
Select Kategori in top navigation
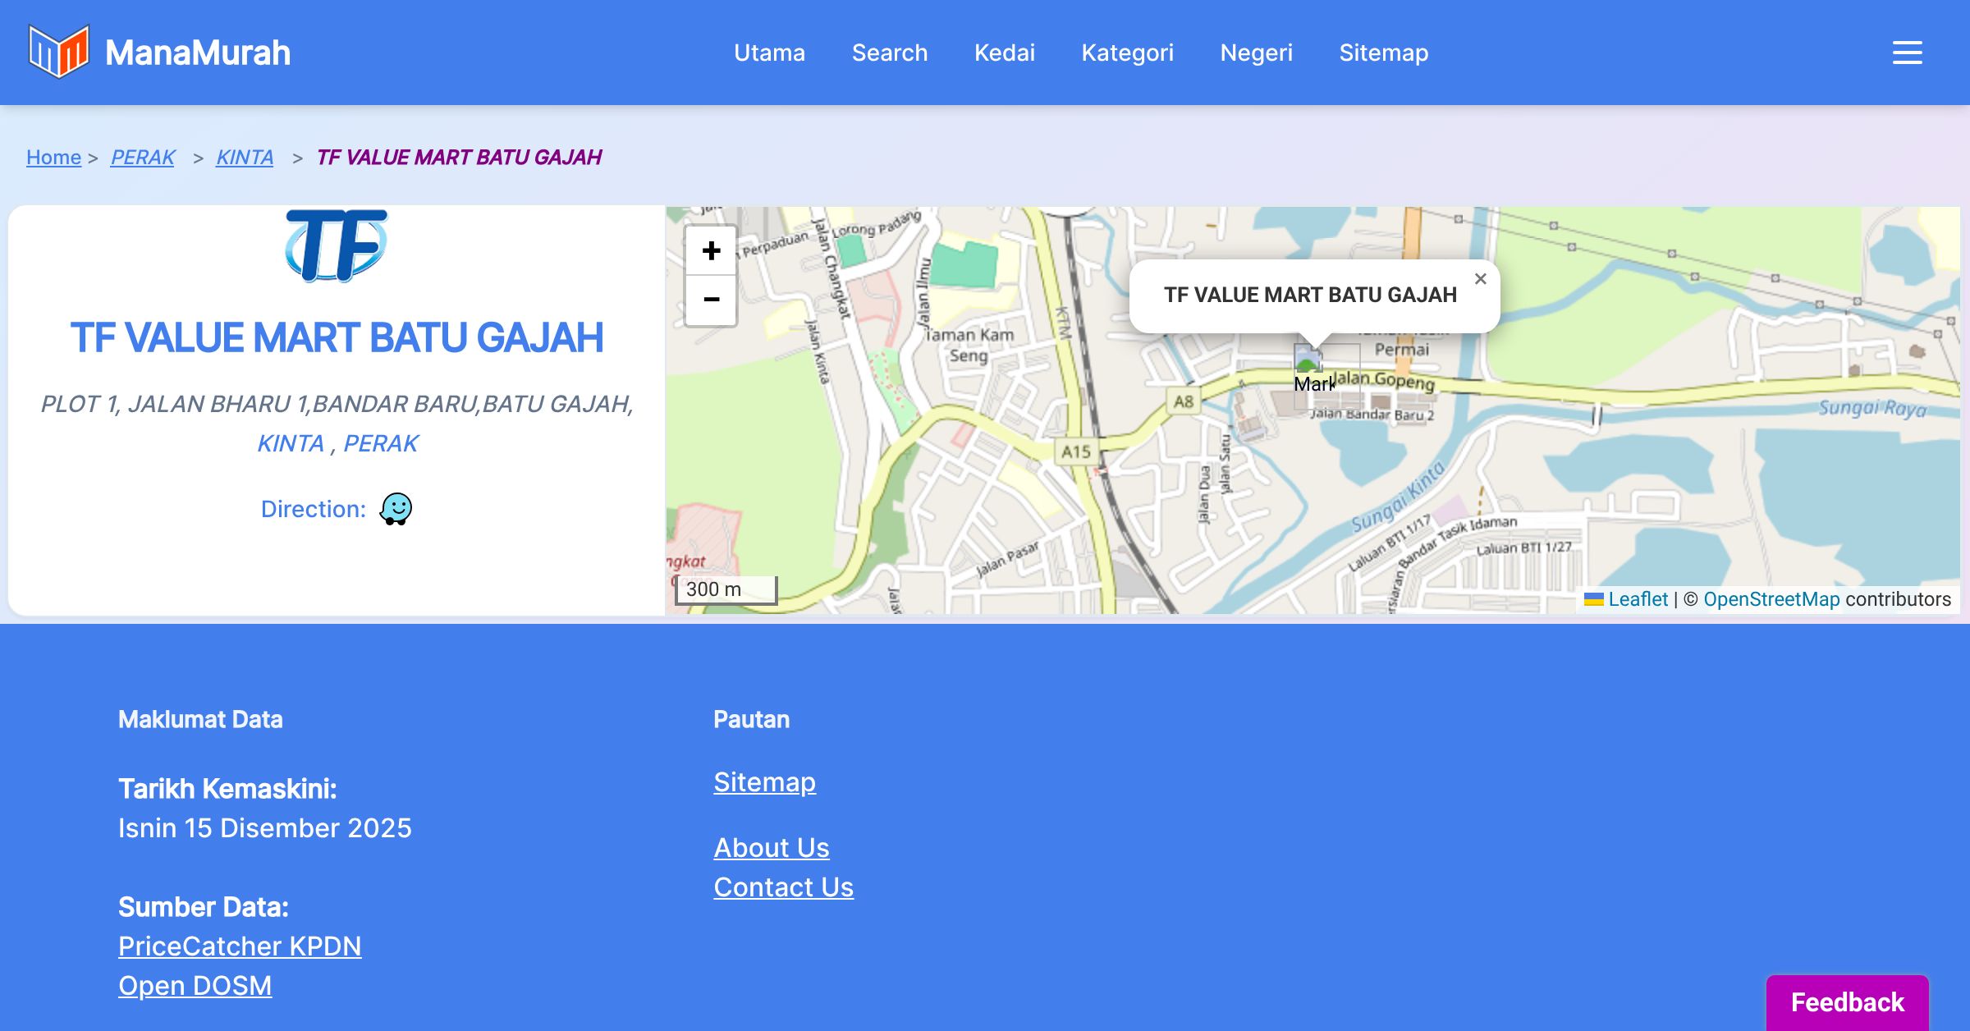(1127, 53)
